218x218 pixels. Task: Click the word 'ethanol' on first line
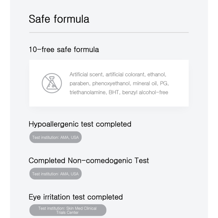pos(156,75)
